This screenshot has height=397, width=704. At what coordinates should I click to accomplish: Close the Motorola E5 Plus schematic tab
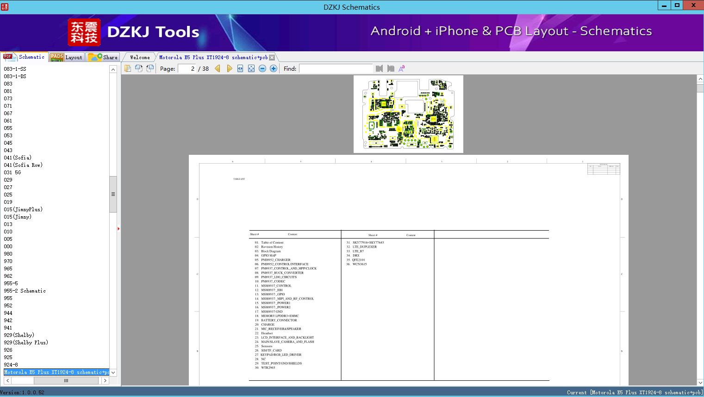point(272,57)
